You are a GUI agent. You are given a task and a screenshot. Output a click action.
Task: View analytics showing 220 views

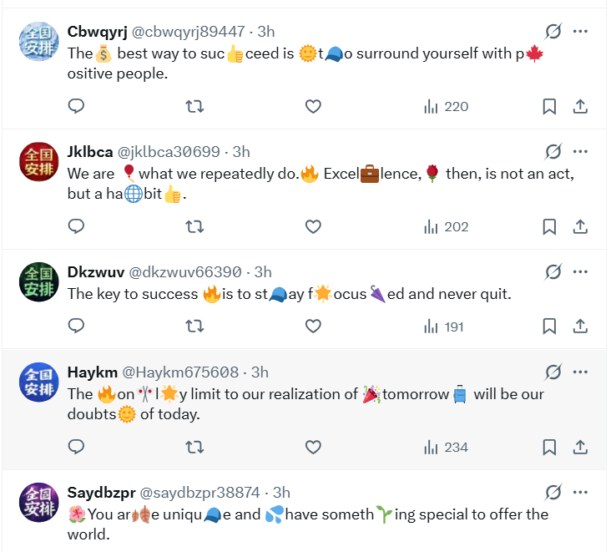tap(447, 107)
